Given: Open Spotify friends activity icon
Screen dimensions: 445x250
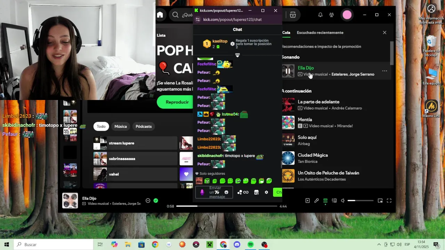Looking at the screenshot, I should coord(331,15).
